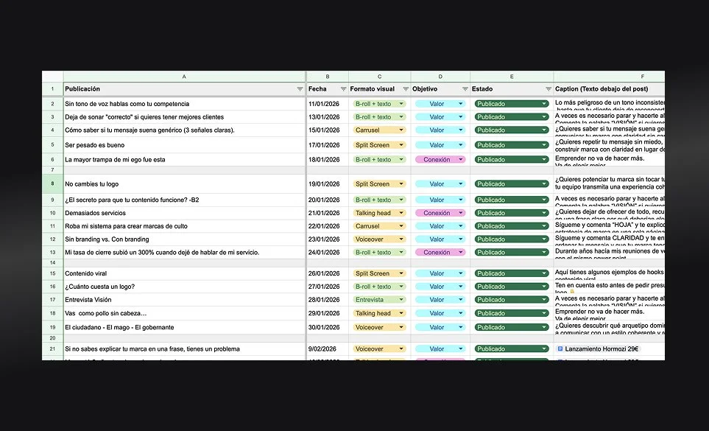Select cell 'Entrevista Visión'
Screen dimensions: 709x431
click(185, 299)
